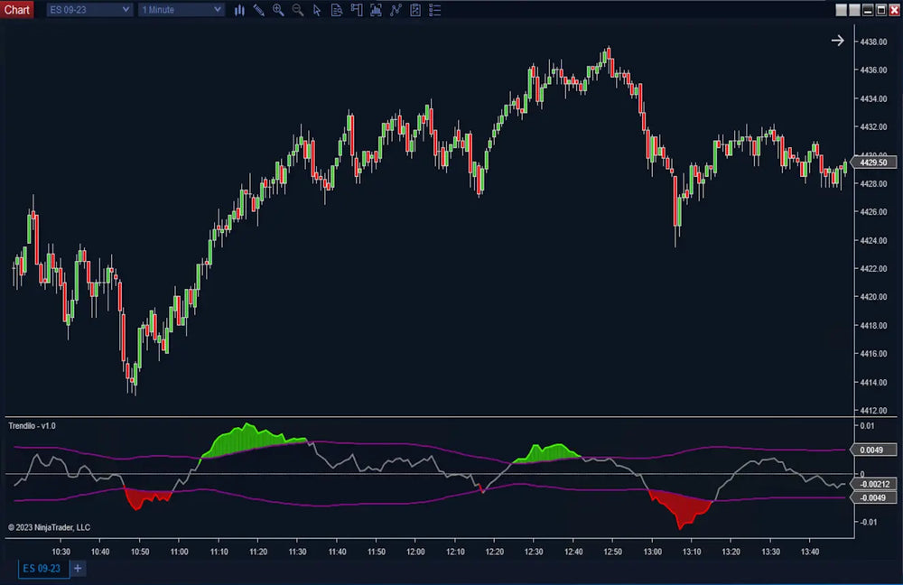Open the bar type chart style menu
Viewport: 903px width, 585px height.
click(239, 10)
